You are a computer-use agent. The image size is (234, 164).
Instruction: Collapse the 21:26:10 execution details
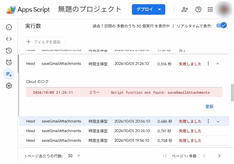[218, 64]
